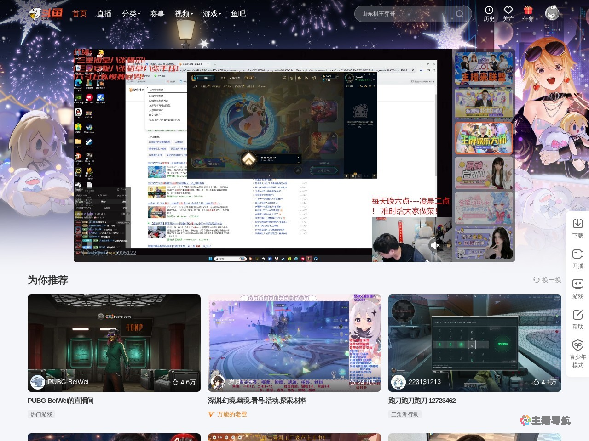Unmute the featured stream's speaker icon
The height and width of the screenshot is (441, 589).
[x=435, y=245]
